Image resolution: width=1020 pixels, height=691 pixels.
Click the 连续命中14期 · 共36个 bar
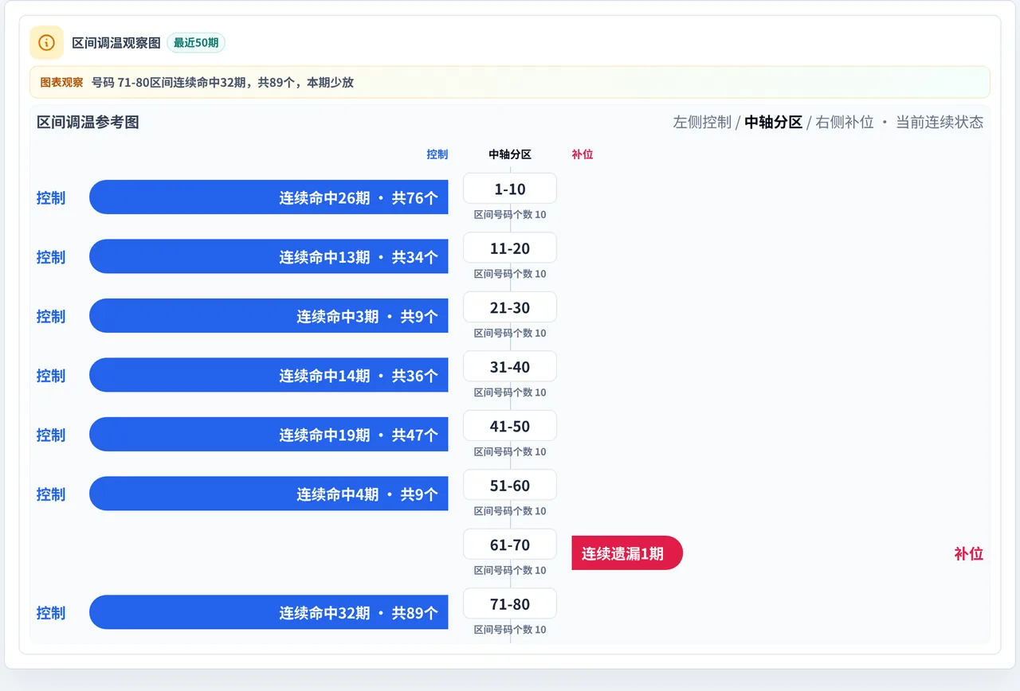coord(269,375)
